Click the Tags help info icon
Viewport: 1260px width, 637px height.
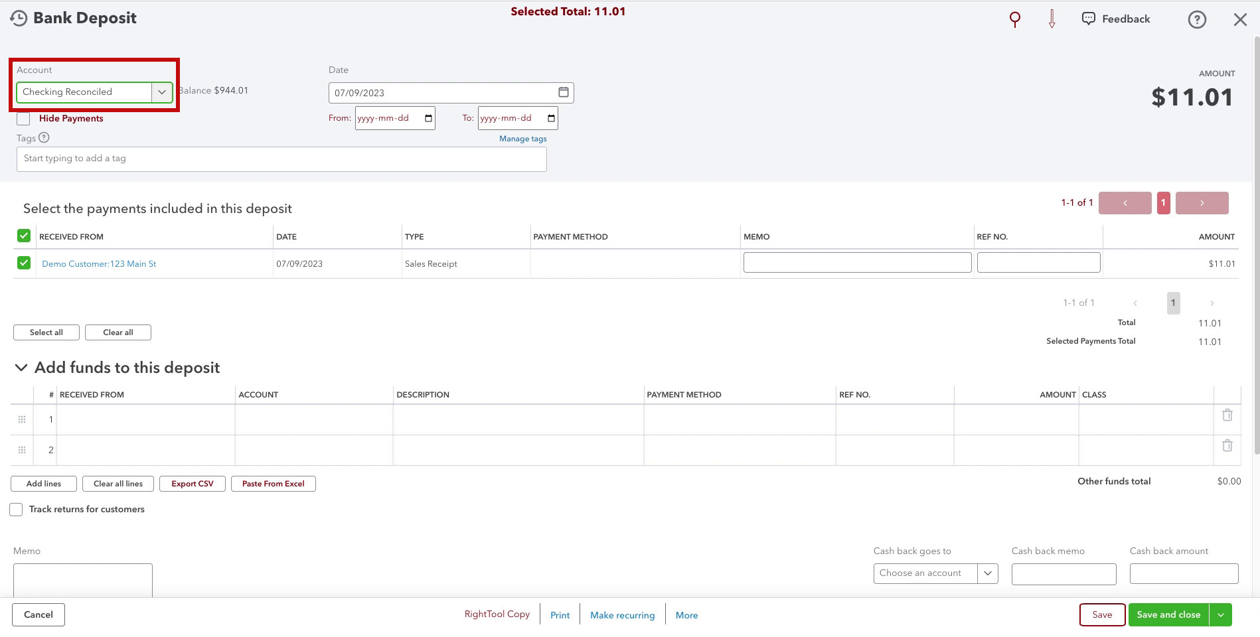[44, 138]
